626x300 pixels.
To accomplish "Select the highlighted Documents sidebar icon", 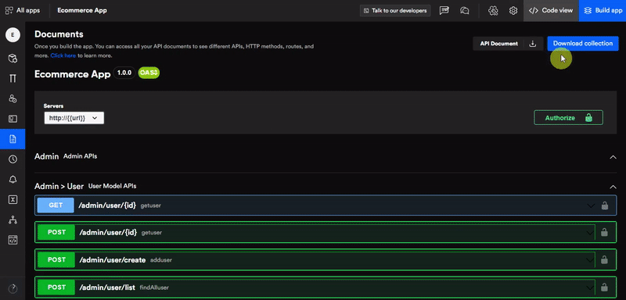I will [13, 139].
